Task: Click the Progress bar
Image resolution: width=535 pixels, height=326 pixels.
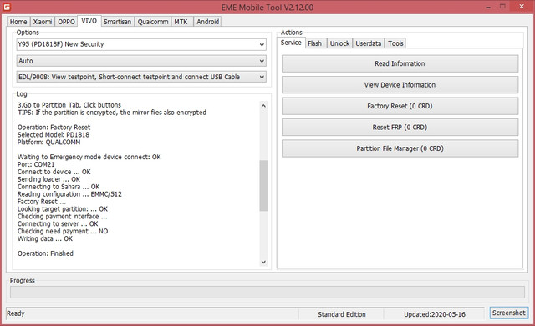Action: [267, 292]
